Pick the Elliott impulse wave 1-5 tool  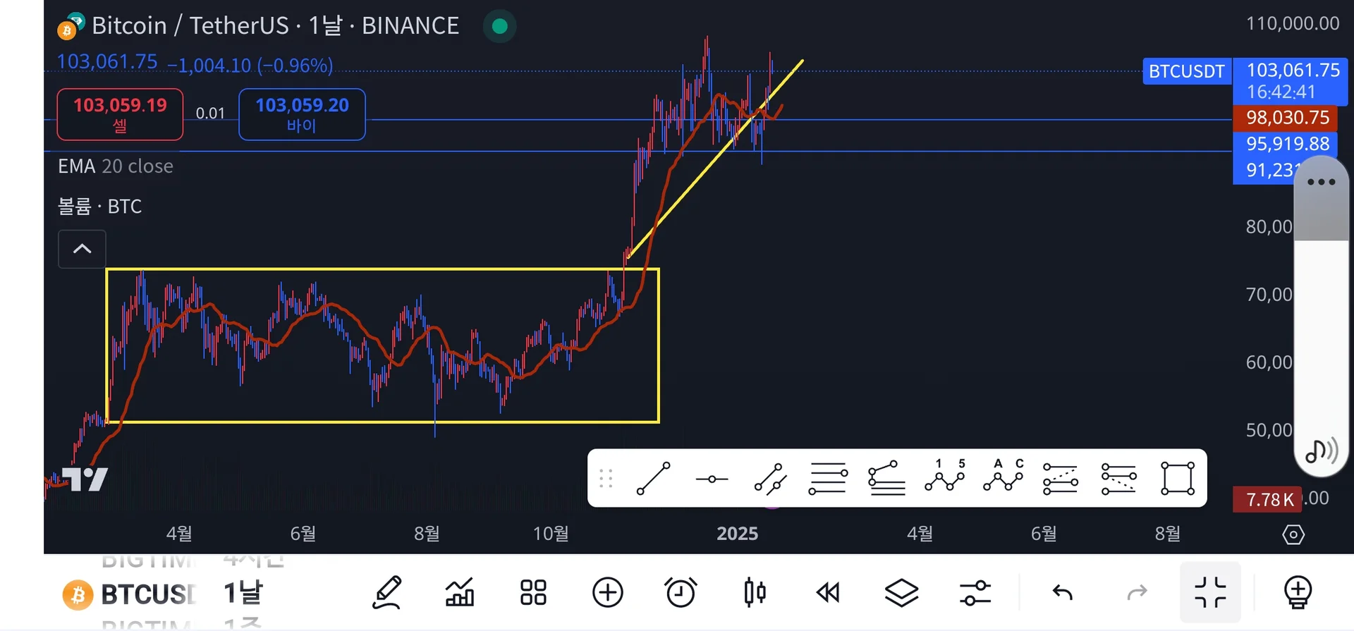coord(945,476)
